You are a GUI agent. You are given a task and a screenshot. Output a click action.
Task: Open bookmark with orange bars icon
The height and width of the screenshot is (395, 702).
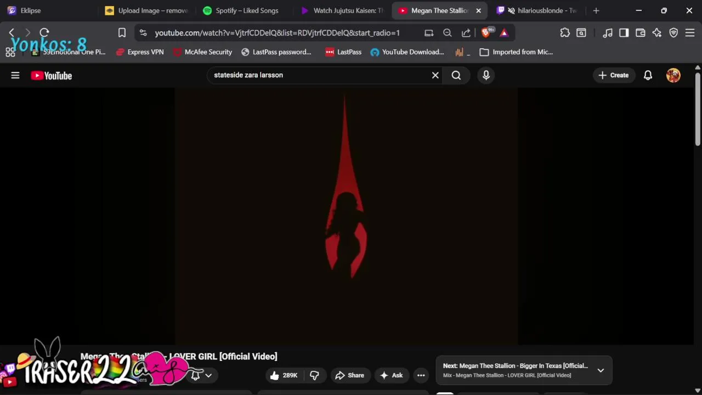pos(463,52)
